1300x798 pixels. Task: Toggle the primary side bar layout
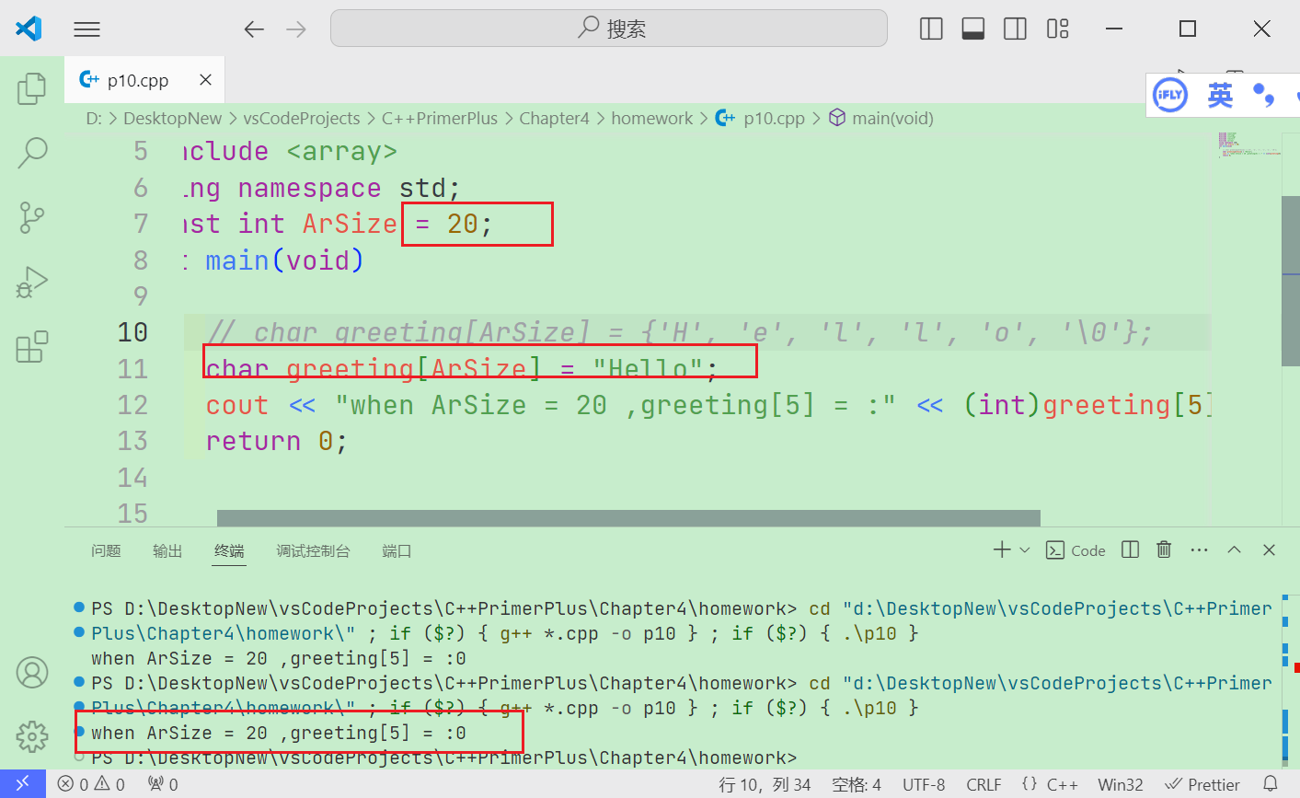pyautogui.click(x=931, y=29)
